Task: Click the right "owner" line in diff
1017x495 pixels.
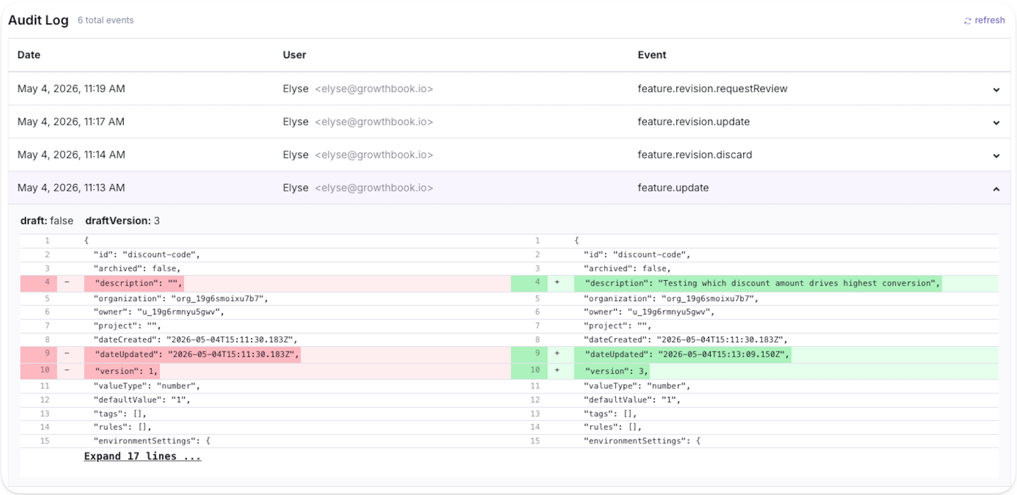Action: point(649,312)
